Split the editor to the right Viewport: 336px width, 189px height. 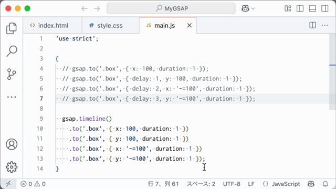(x=313, y=25)
